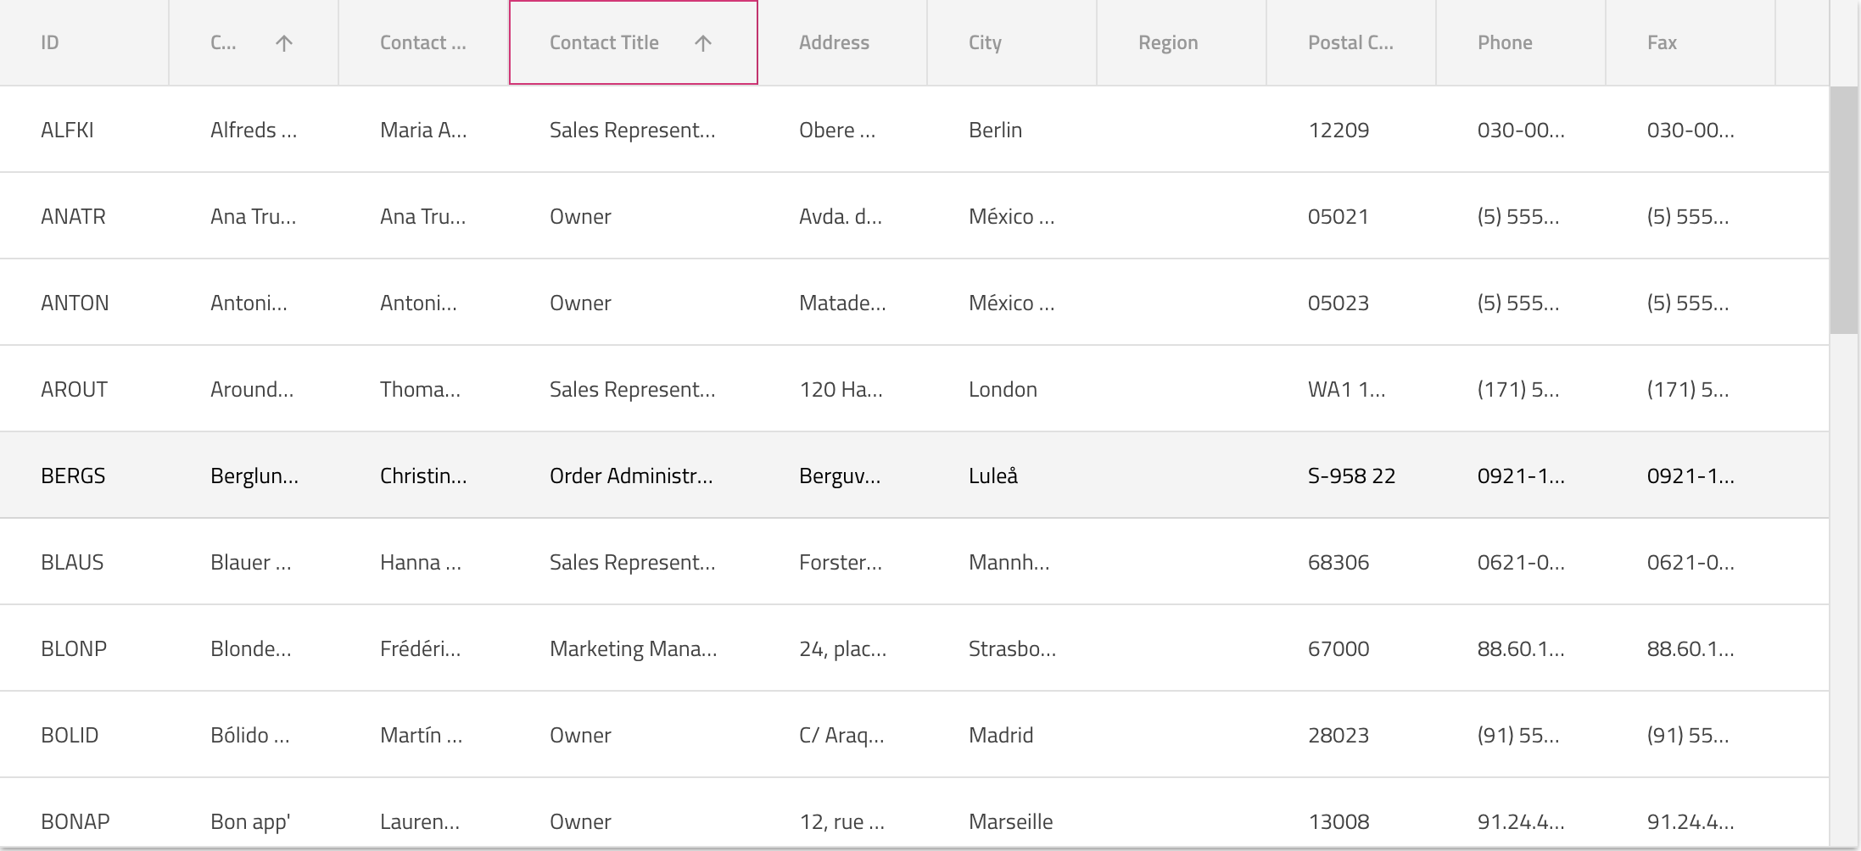Click the BERGS customer ID cell

point(73,476)
